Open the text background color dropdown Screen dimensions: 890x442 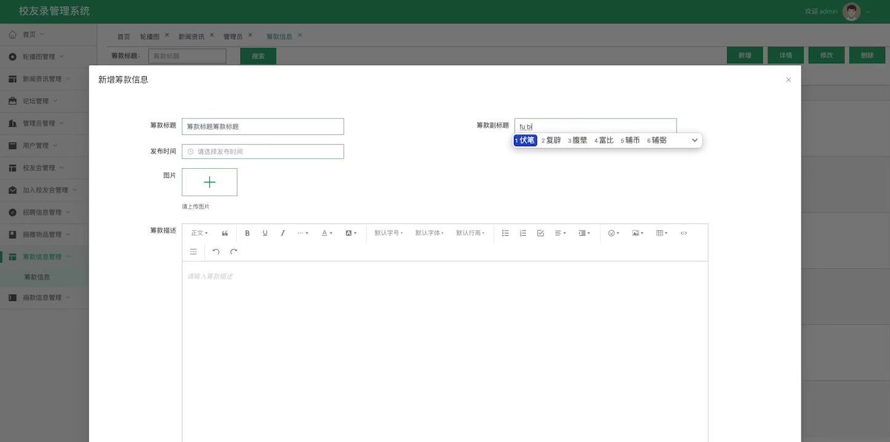351,233
